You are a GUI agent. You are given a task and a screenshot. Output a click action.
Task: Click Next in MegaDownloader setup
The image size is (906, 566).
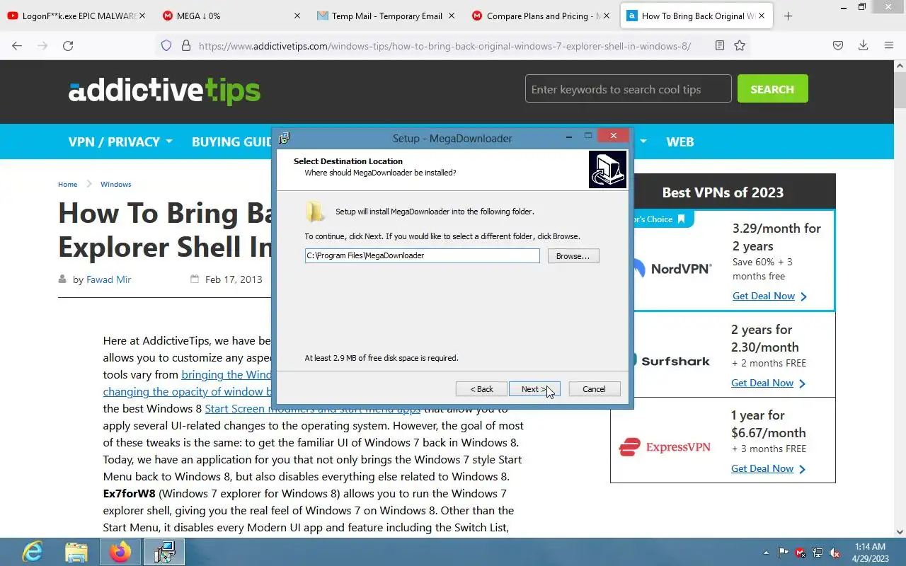click(534, 389)
